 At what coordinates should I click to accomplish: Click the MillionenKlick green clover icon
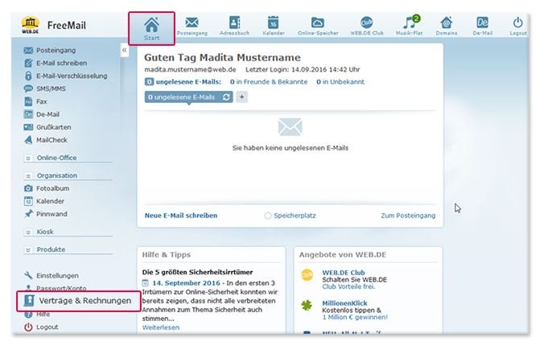[307, 305]
